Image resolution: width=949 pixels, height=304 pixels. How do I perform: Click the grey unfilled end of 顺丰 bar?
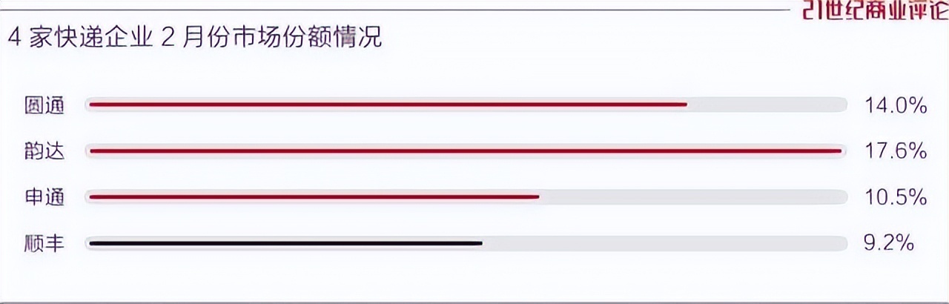(665, 243)
